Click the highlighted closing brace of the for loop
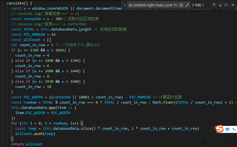237x147 pixels. point(12,139)
